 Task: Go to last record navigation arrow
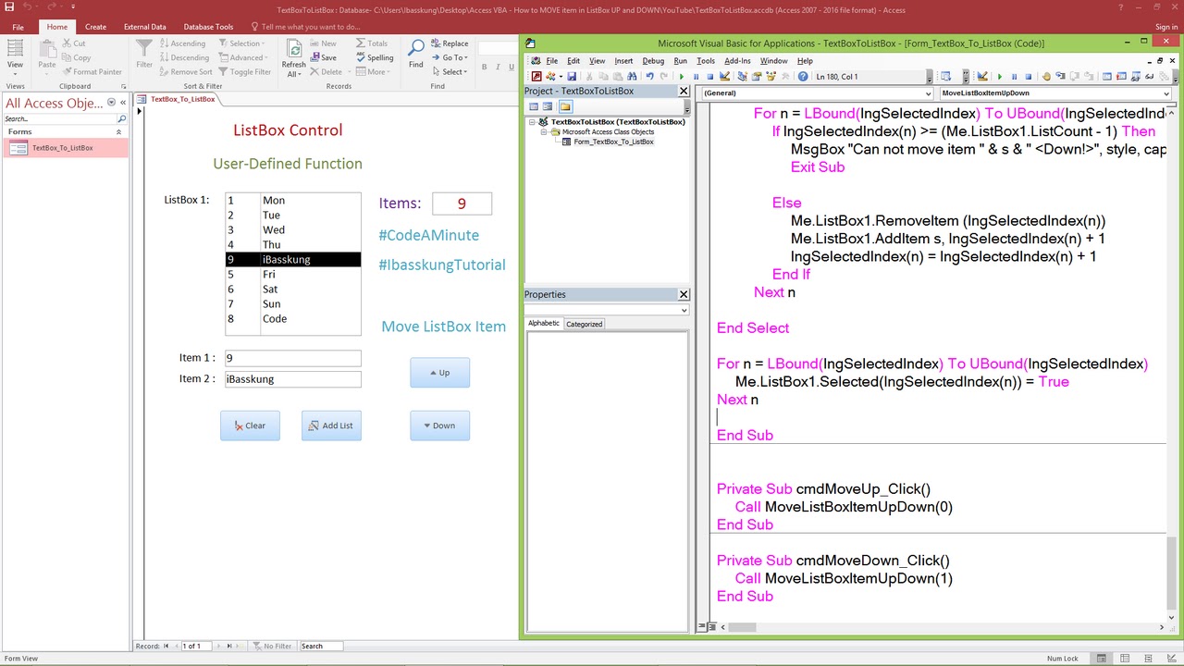click(x=229, y=646)
